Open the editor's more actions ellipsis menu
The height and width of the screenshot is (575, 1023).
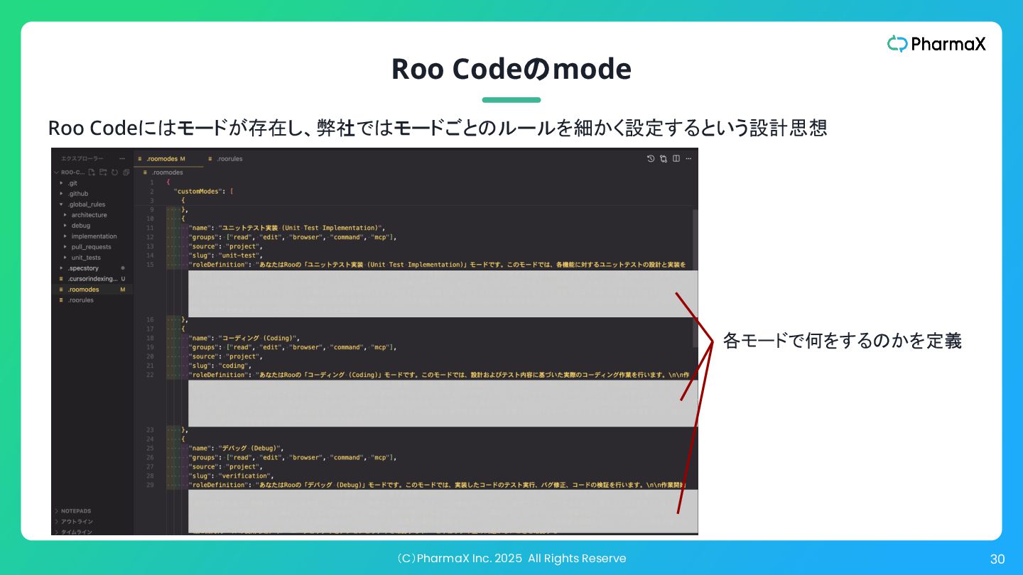688,159
